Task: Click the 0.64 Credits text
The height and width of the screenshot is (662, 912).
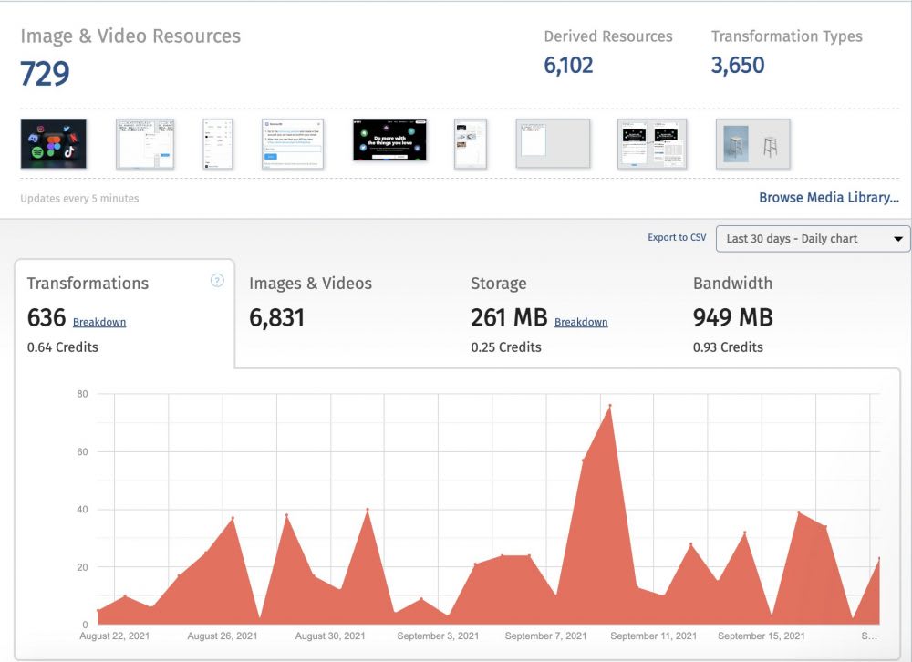Action: (x=62, y=347)
